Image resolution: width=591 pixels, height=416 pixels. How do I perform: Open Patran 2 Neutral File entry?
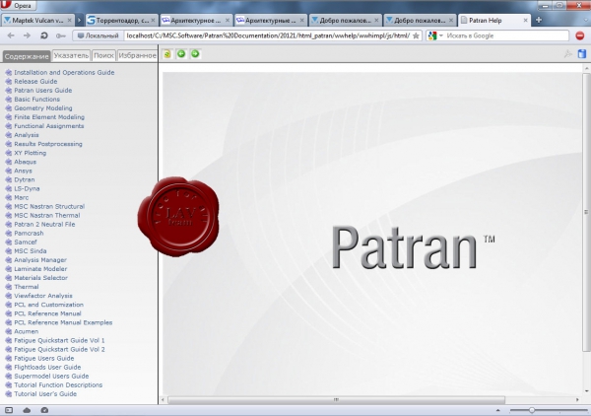(44, 224)
